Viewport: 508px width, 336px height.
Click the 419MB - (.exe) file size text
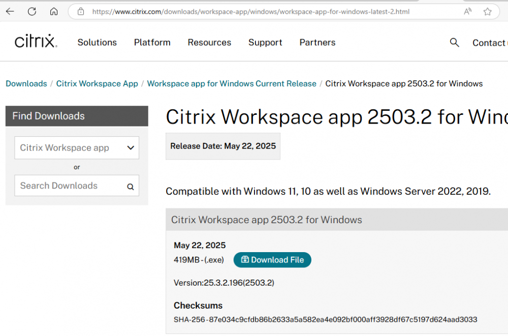[199, 260]
